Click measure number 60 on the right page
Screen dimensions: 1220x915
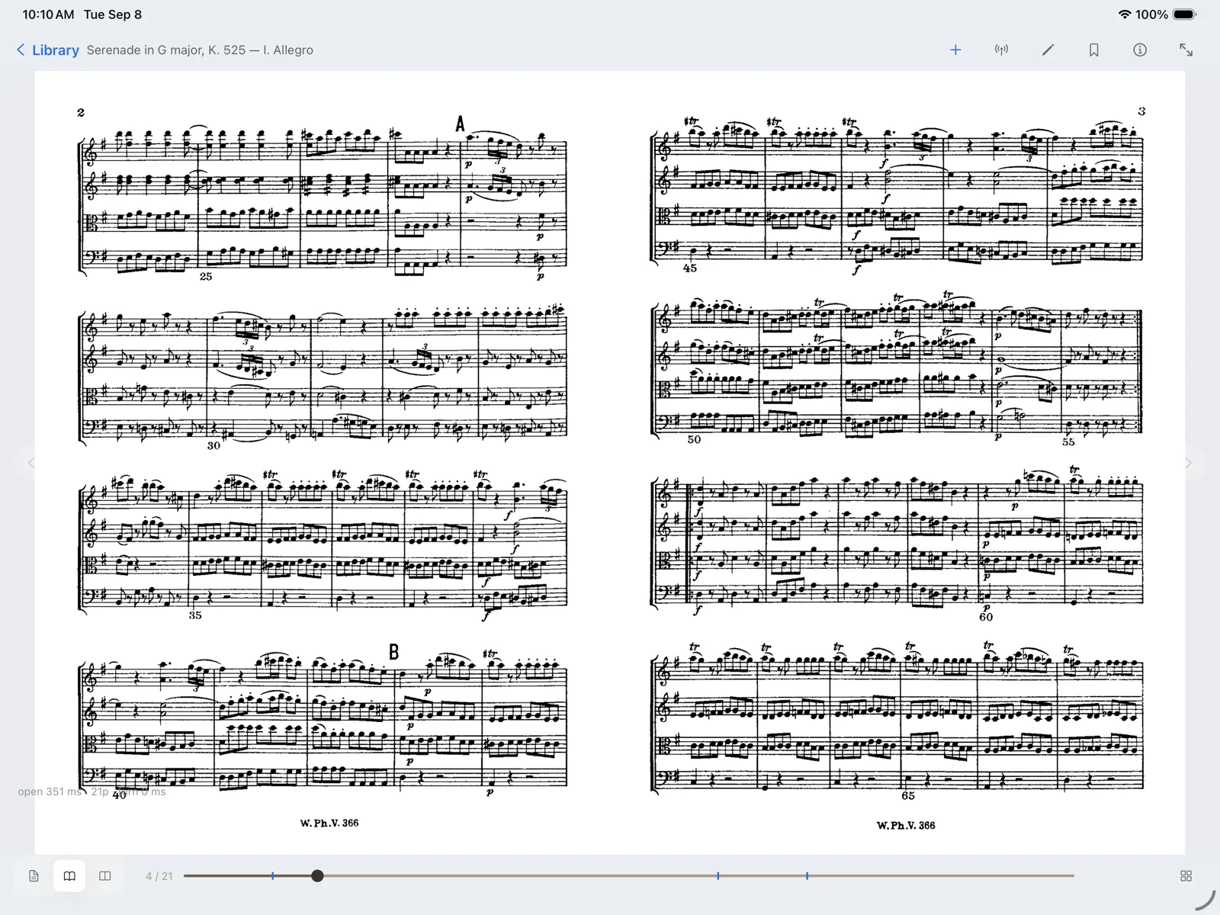click(x=986, y=617)
